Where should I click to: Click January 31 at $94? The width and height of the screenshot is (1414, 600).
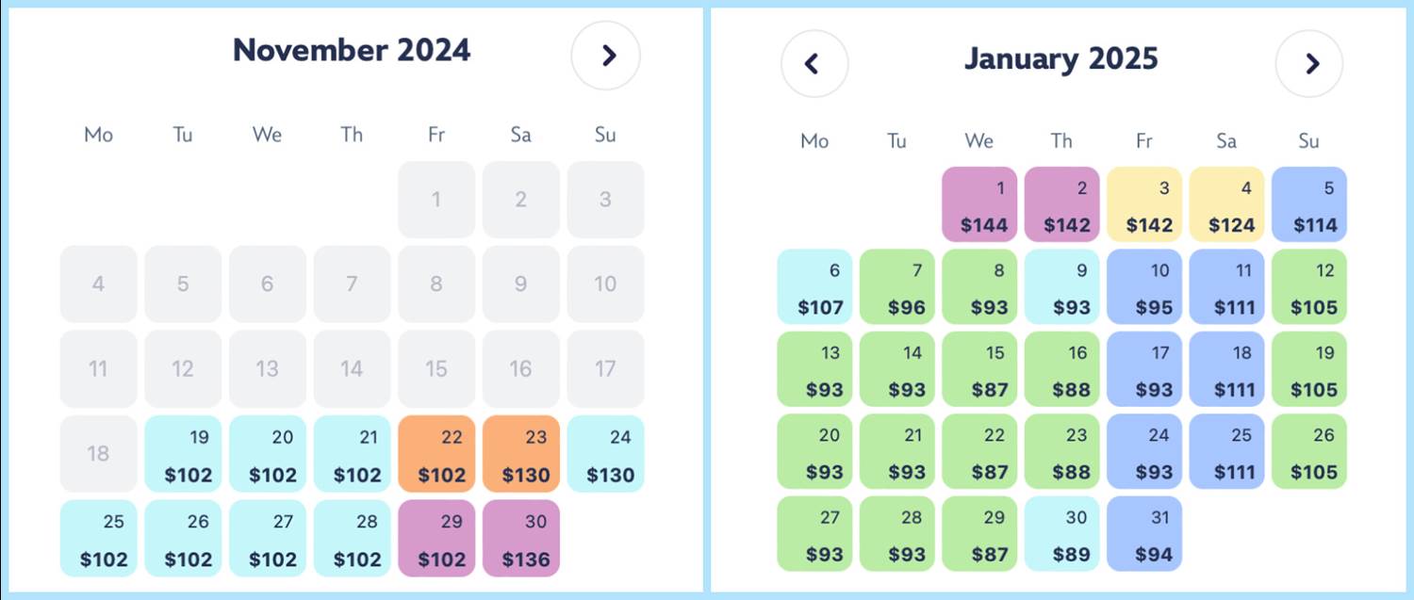(1144, 534)
